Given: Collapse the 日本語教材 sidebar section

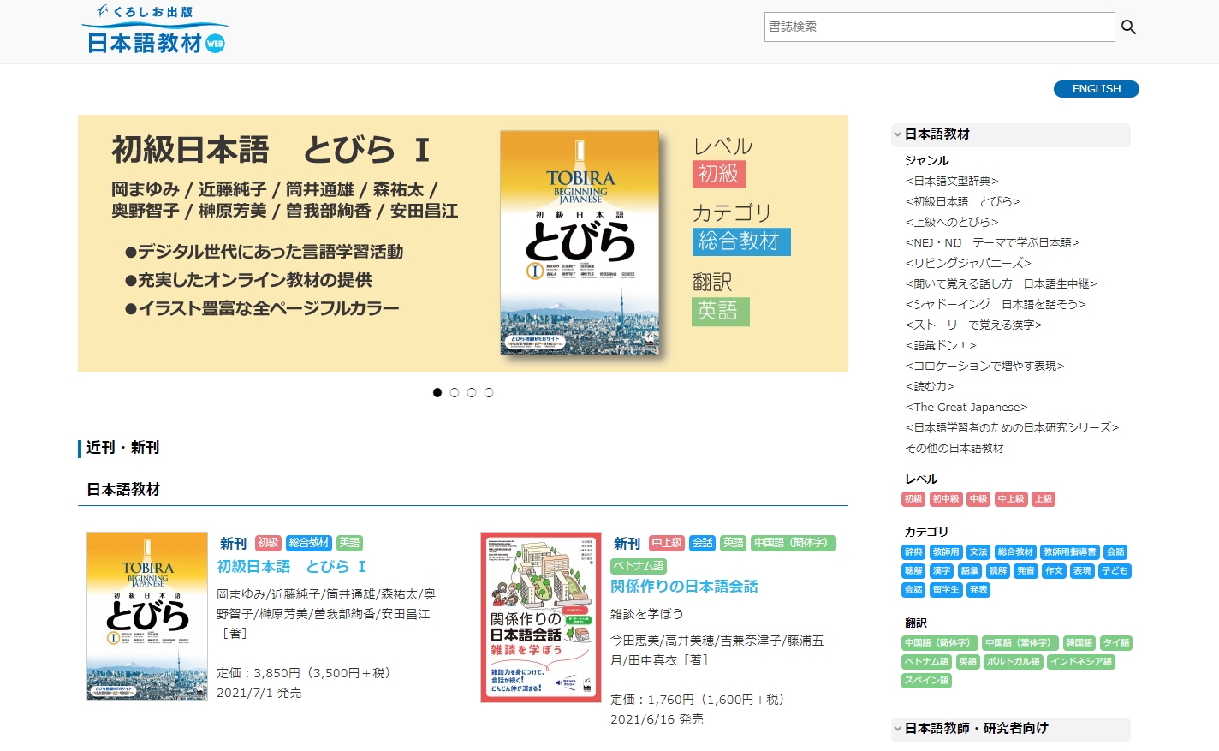Looking at the screenshot, I should coord(1010,134).
